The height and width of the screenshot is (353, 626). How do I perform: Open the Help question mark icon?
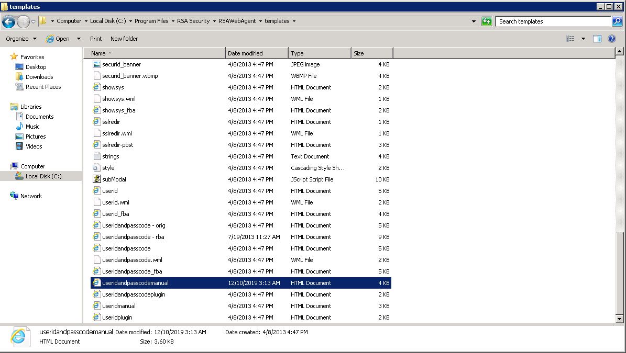tap(611, 39)
